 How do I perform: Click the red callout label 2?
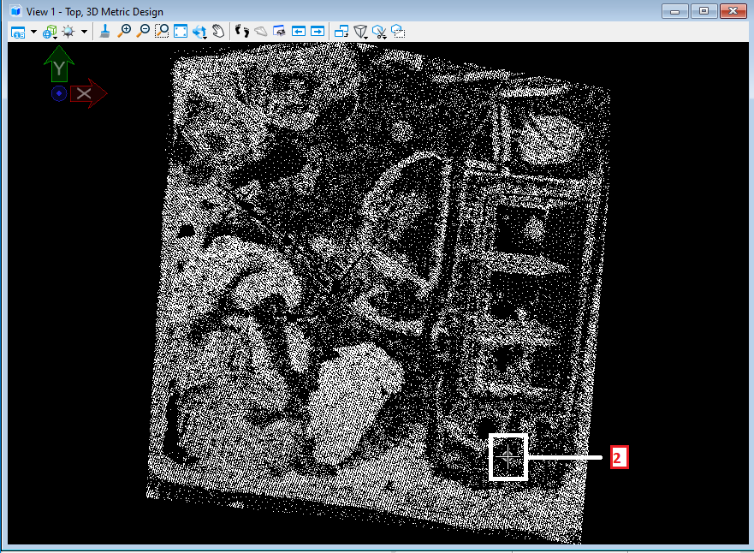pos(619,458)
